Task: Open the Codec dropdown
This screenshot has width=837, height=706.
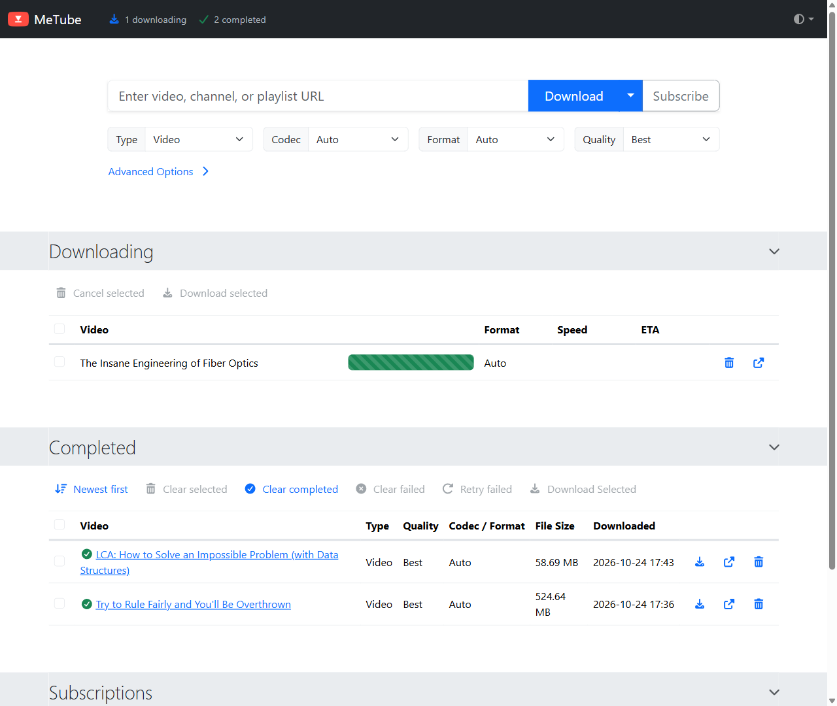Action: click(x=358, y=139)
